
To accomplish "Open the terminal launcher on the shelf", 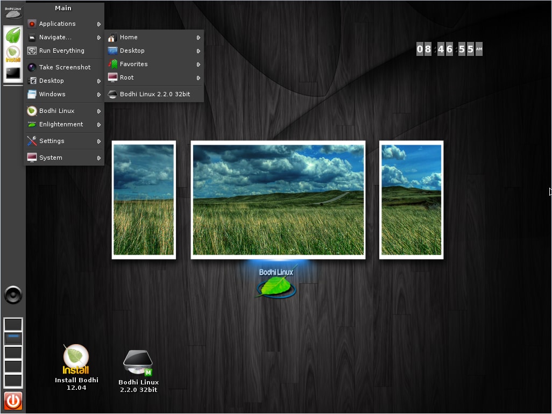I will click(13, 73).
